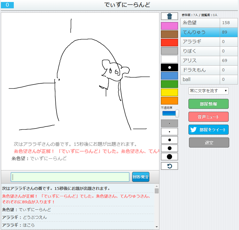Clear the canvas with the trash icon
The width and height of the screenshot is (239, 230).
169,16
